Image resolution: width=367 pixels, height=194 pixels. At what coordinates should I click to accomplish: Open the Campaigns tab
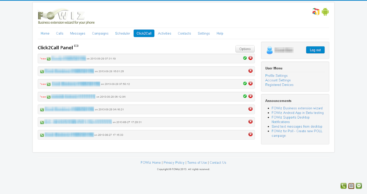(100, 33)
